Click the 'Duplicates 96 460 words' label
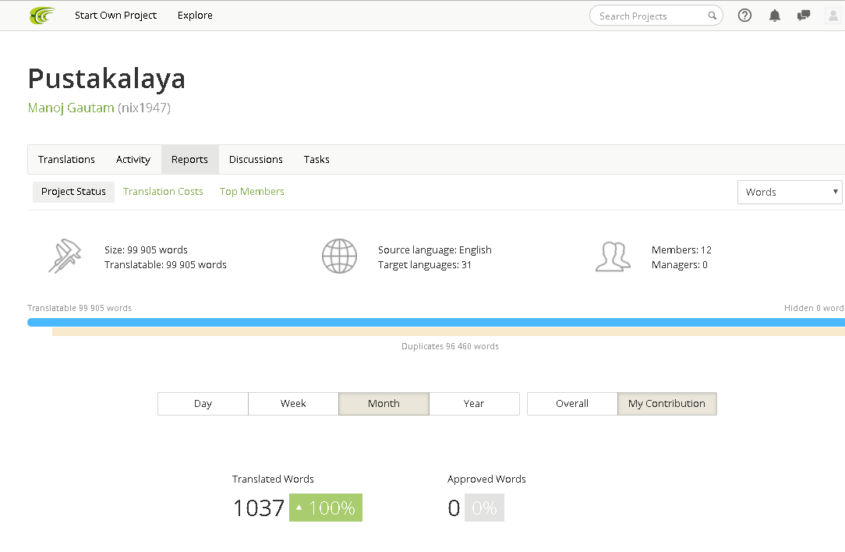The image size is (845, 552). (450, 347)
